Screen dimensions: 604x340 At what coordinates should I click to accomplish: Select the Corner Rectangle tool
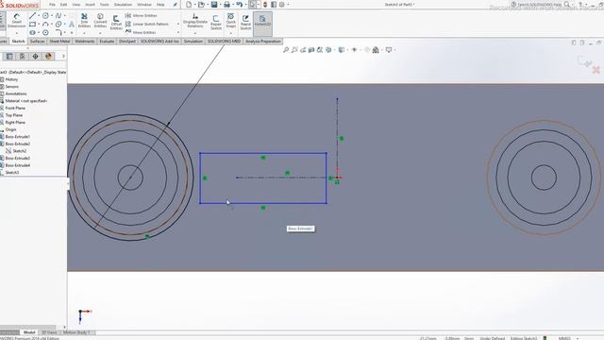click(32, 24)
